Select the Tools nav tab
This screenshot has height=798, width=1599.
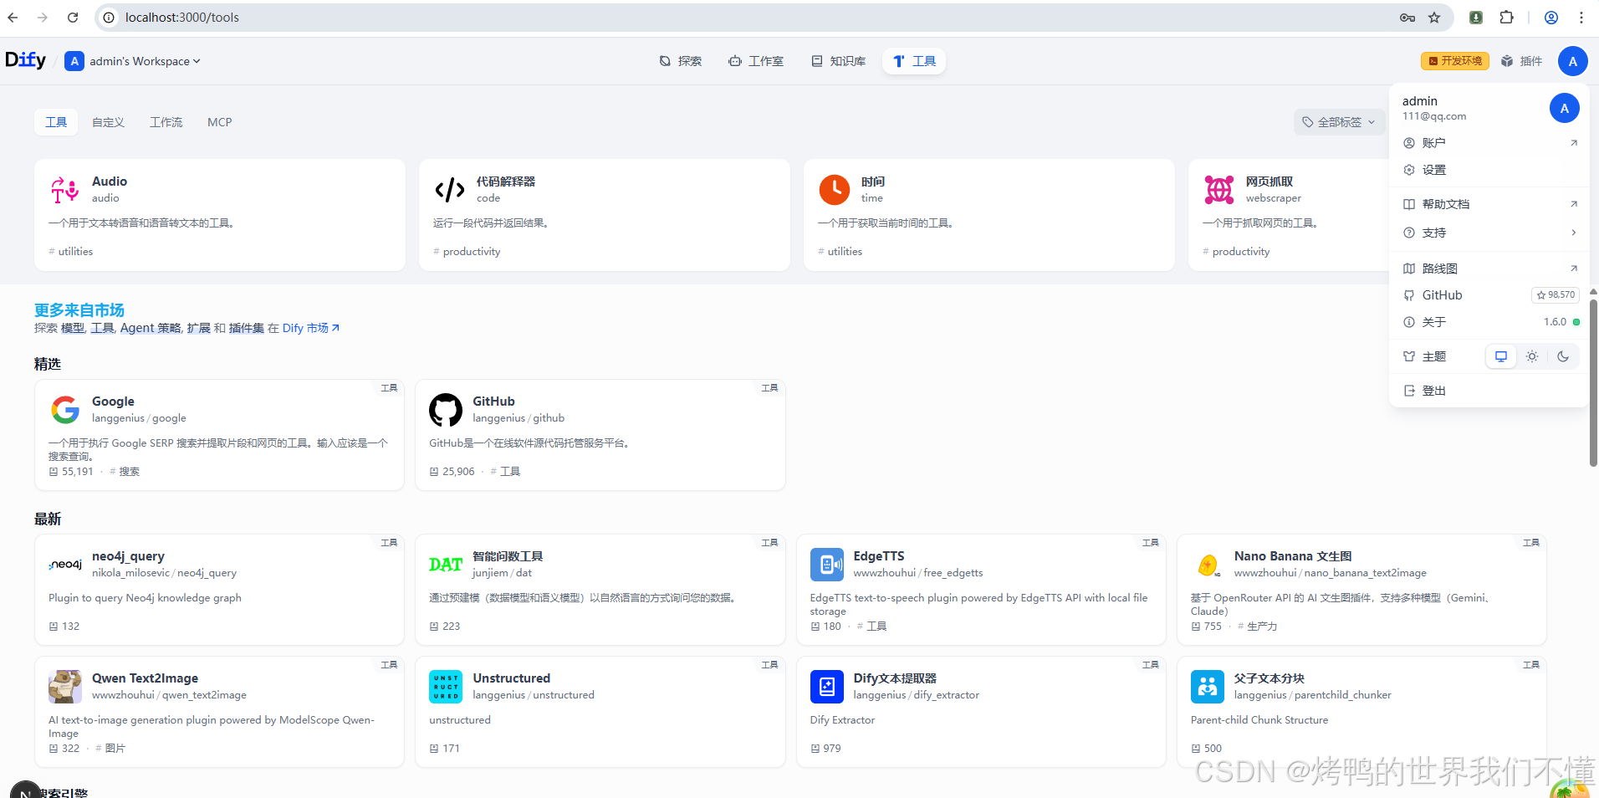914,61
